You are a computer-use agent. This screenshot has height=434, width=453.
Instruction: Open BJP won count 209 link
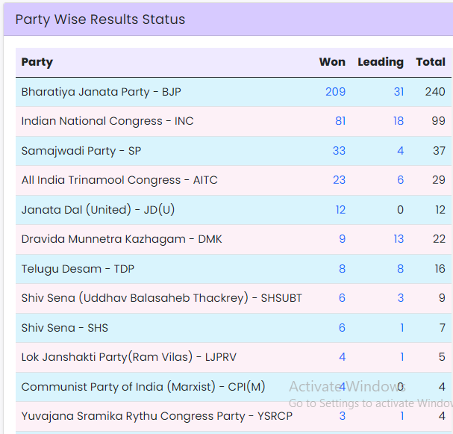[335, 92]
